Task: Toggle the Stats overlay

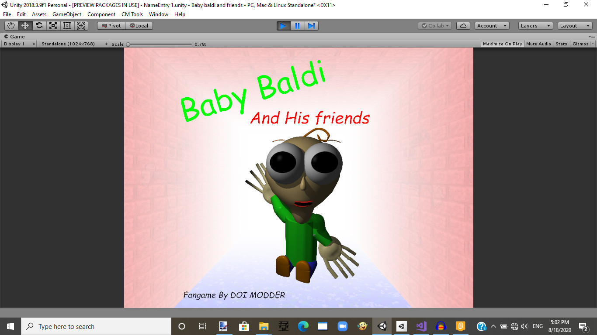Action: coord(562,44)
